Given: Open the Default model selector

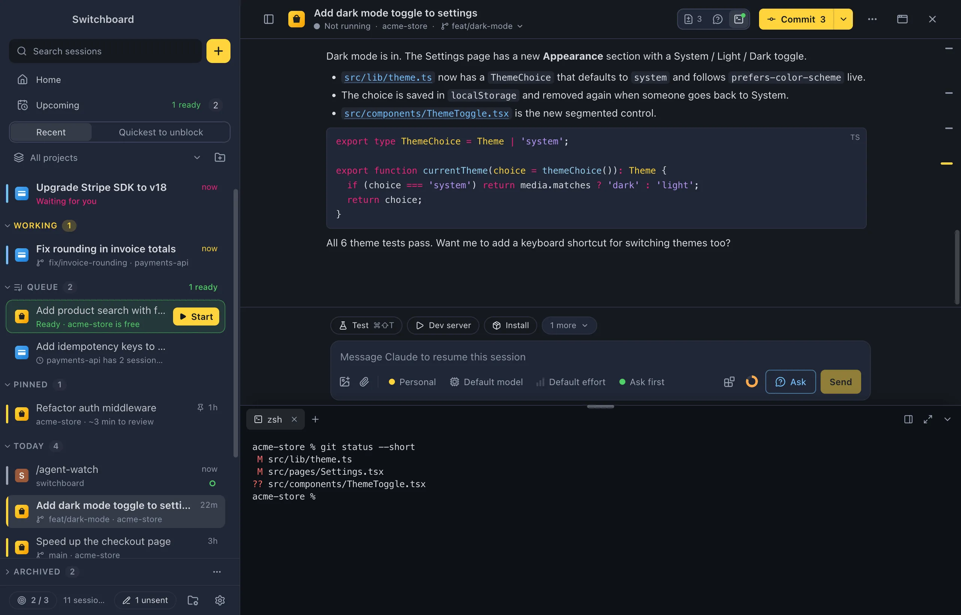Looking at the screenshot, I should pos(486,382).
